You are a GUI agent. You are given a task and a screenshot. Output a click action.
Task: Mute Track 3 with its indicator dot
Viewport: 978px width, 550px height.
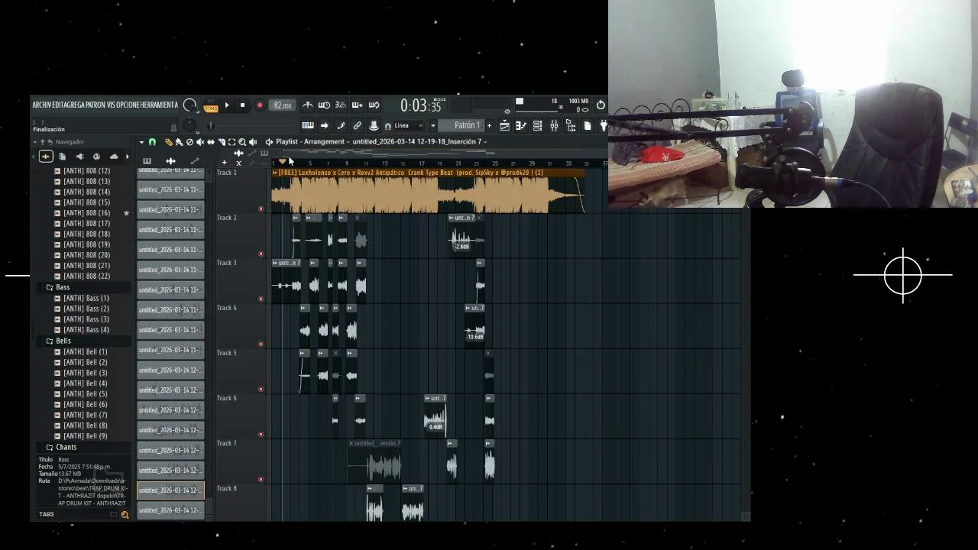pyautogui.click(x=261, y=299)
